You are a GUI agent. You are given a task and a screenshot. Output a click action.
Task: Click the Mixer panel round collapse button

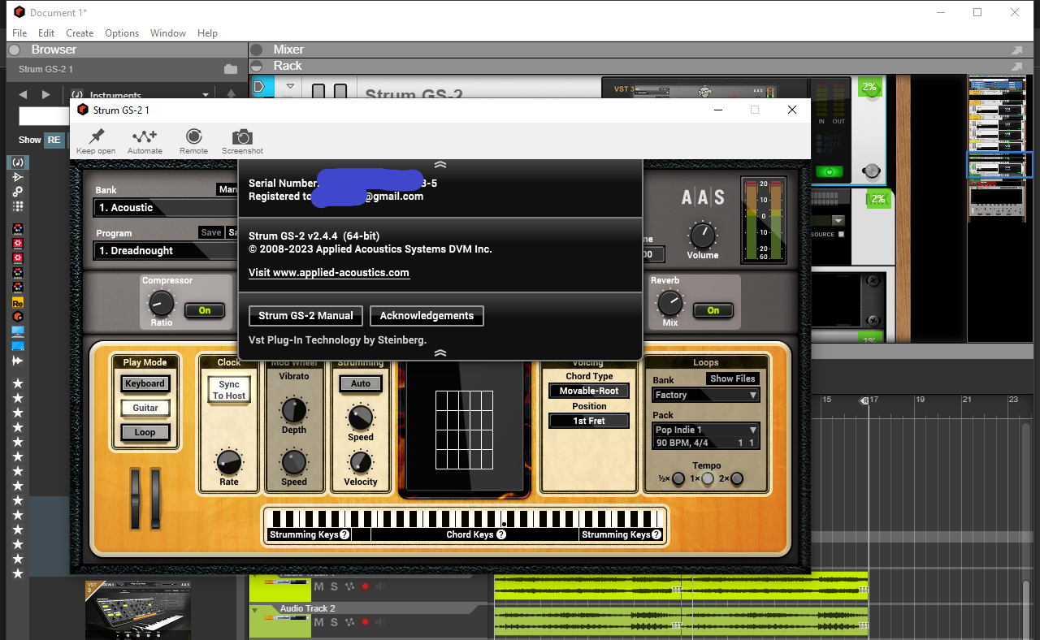click(257, 50)
